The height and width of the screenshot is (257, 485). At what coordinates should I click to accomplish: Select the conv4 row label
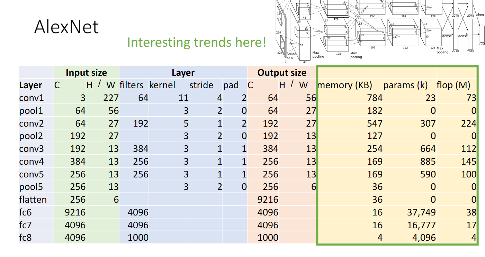[32, 162]
